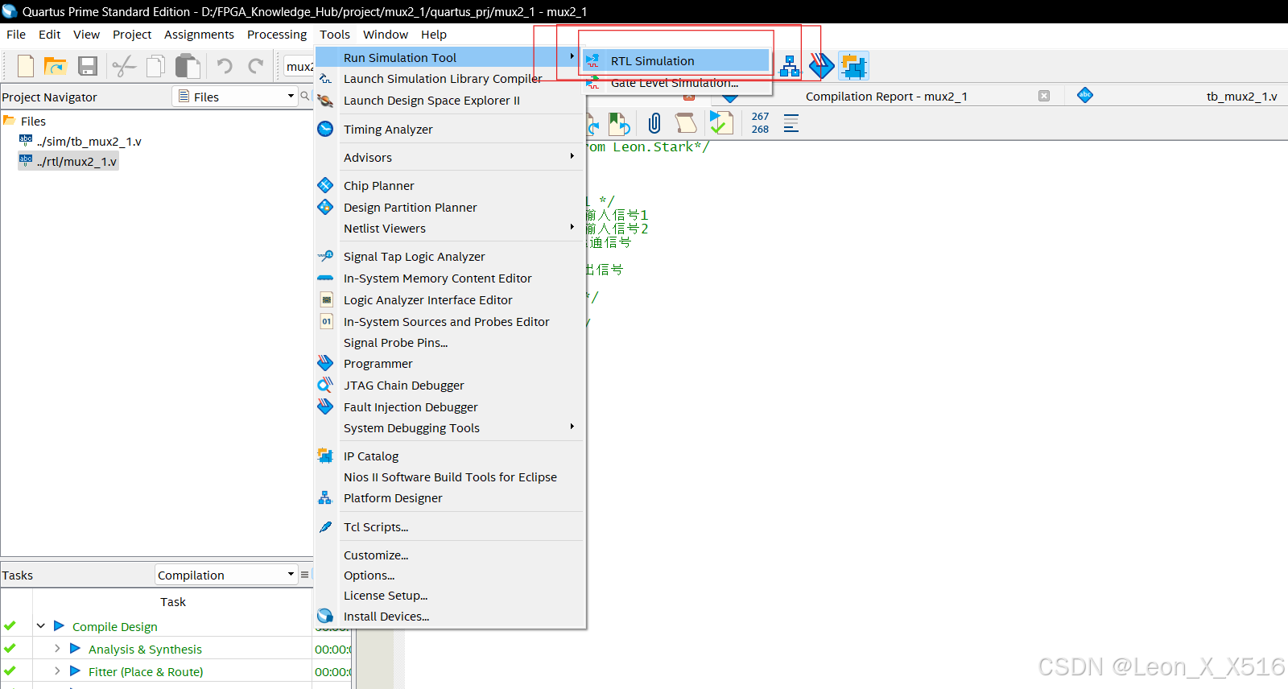Toggle line numbers 267 268 icon
The height and width of the screenshot is (689, 1288).
click(x=760, y=123)
